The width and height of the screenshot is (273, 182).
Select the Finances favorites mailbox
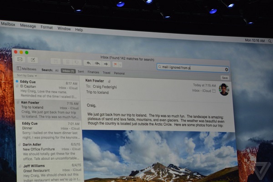[x=93, y=72]
